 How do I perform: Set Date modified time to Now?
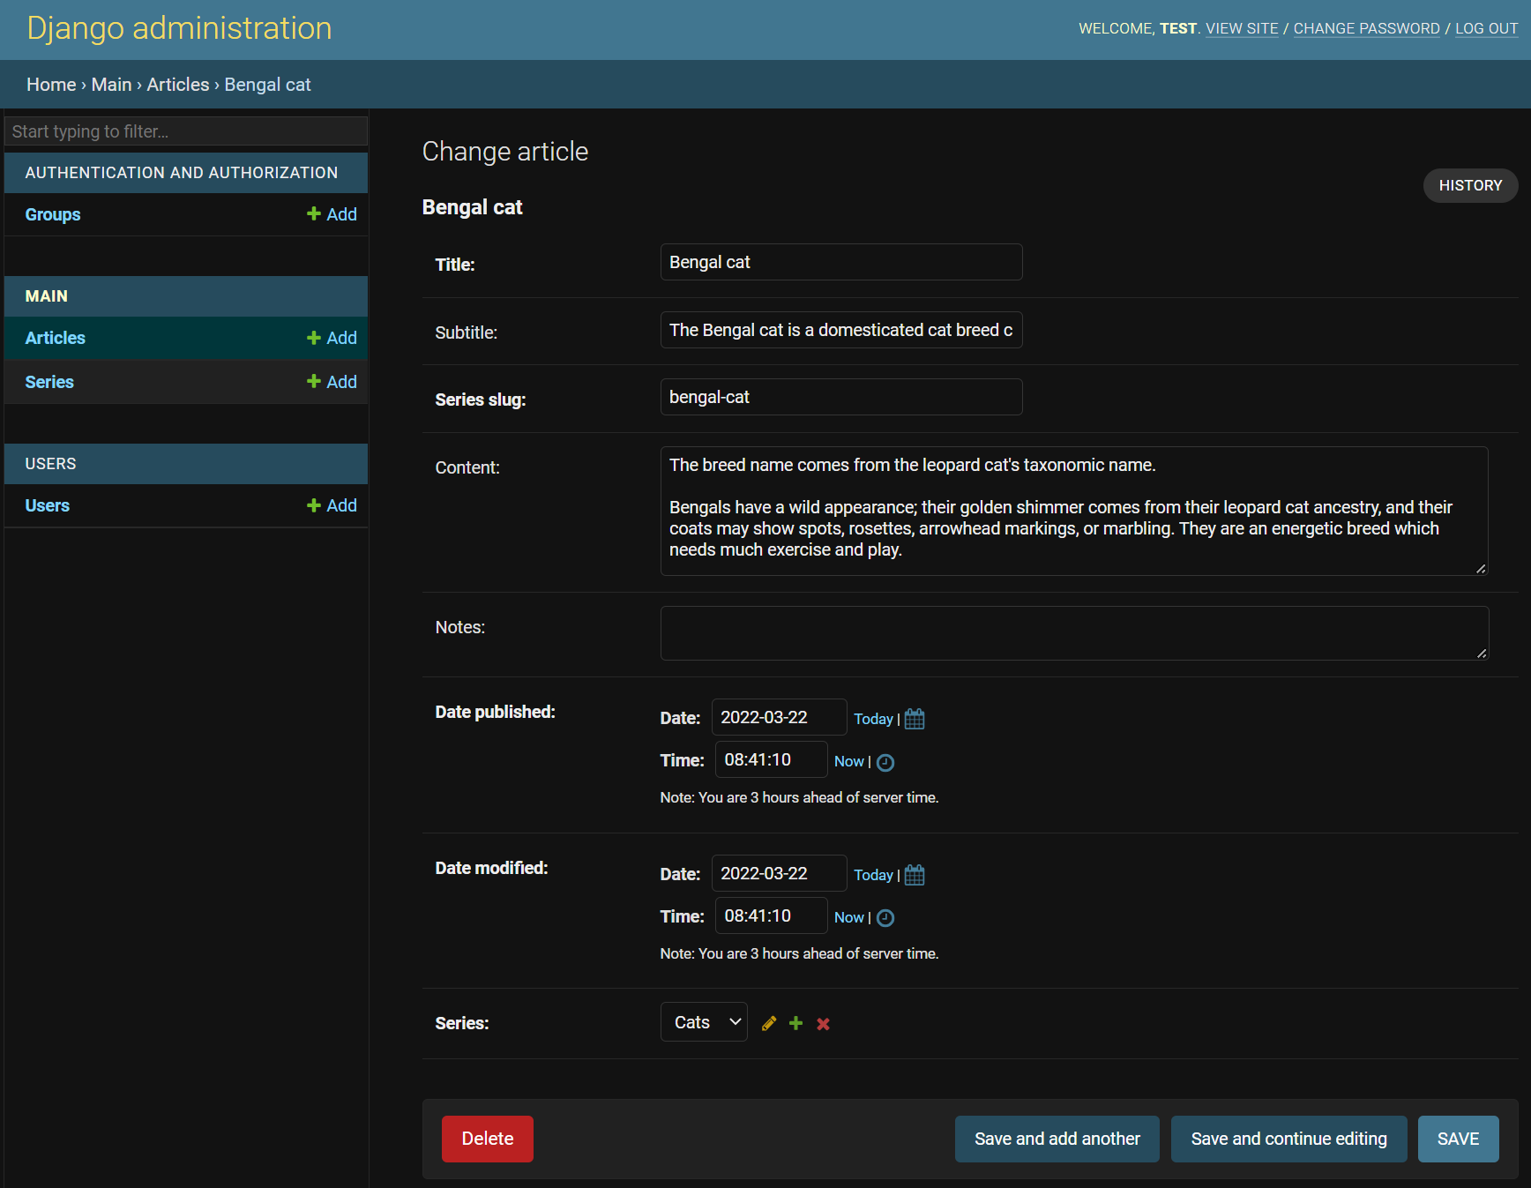click(x=848, y=917)
